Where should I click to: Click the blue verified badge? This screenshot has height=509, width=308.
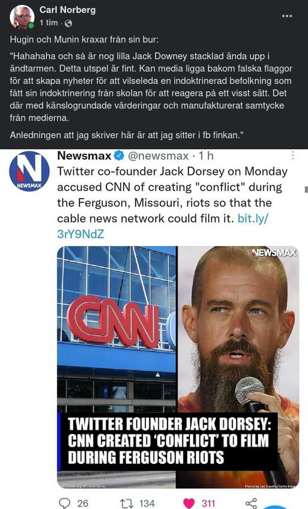tap(120, 156)
